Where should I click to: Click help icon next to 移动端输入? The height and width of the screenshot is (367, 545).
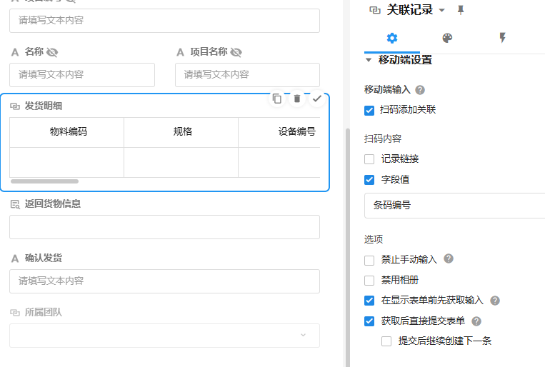(x=420, y=90)
